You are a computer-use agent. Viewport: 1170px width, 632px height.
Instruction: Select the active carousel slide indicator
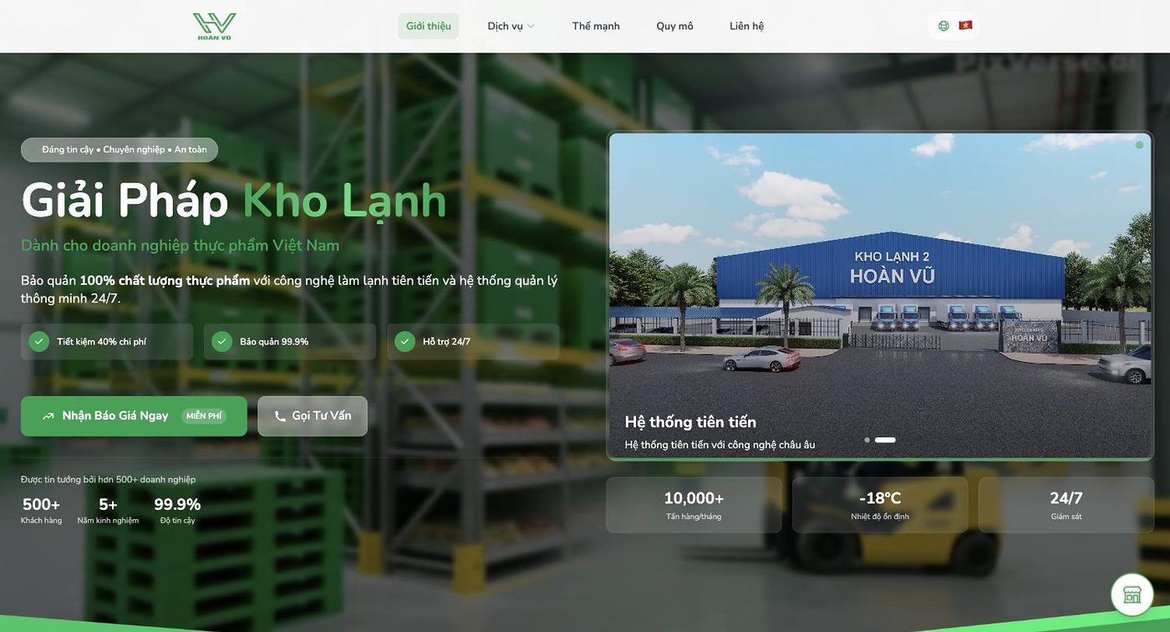(885, 440)
